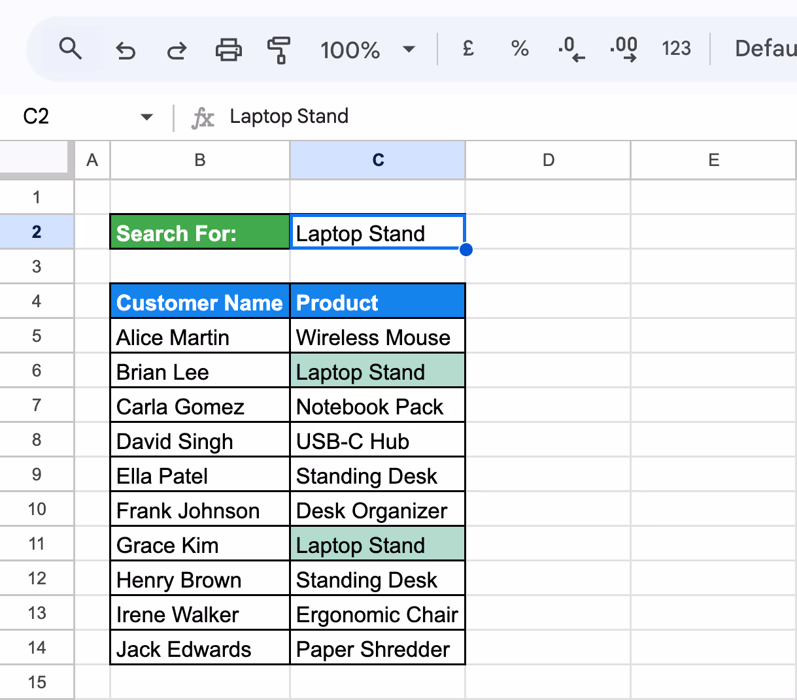Click the Product column header cell
This screenshot has width=797, height=700.
point(377,301)
